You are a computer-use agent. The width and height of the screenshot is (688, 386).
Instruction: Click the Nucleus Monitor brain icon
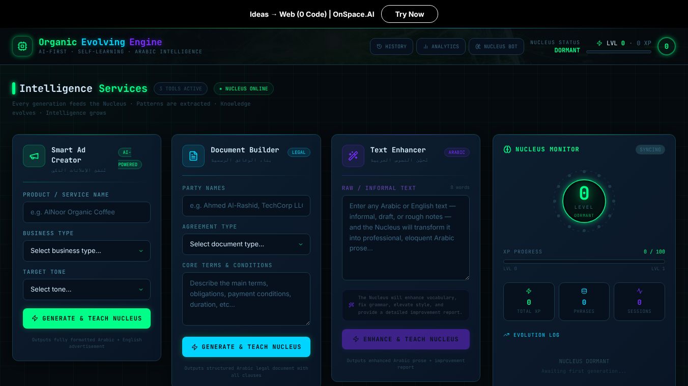(x=507, y=149)
